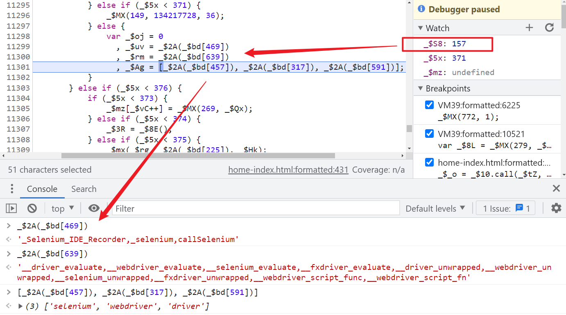Viewport: 566px width, 315px height.
Task: Click the console entry _$2A(_$bd[639])
Action: pos(52,254)
